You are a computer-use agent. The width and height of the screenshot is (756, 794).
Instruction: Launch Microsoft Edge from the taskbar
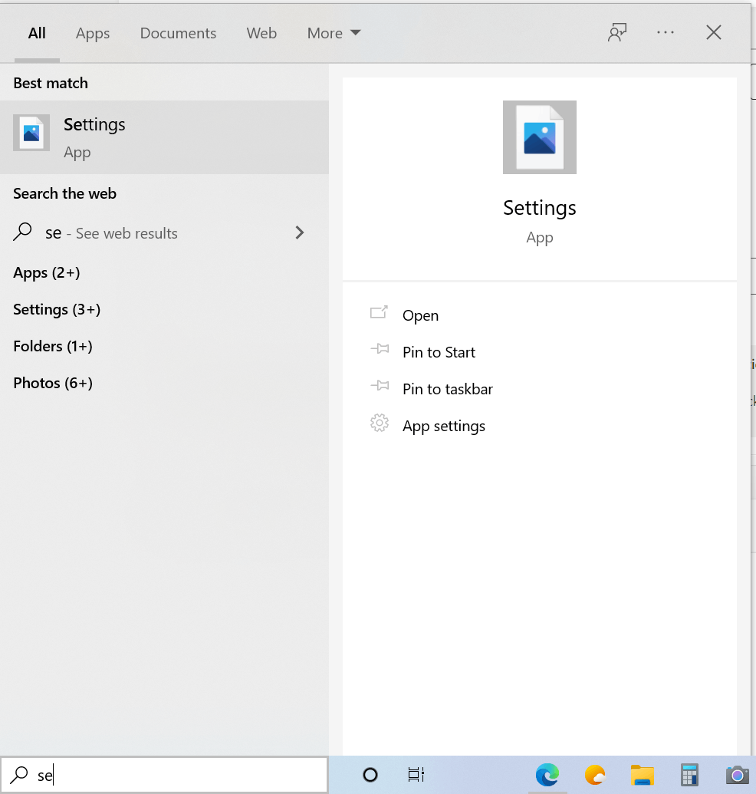(x=547, y=775)
